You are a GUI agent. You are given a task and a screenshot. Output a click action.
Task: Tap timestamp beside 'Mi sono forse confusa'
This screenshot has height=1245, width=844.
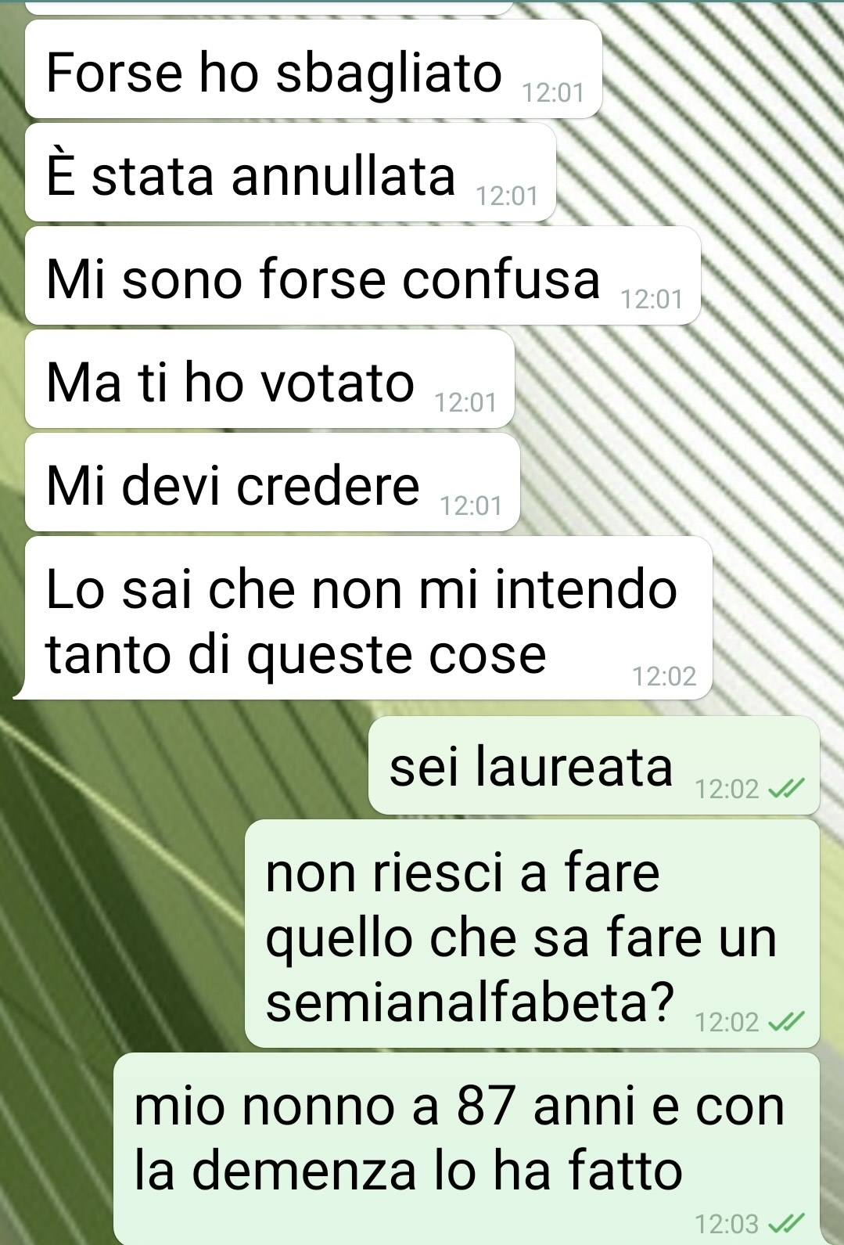pyautogui.click(x=652, y=299)
